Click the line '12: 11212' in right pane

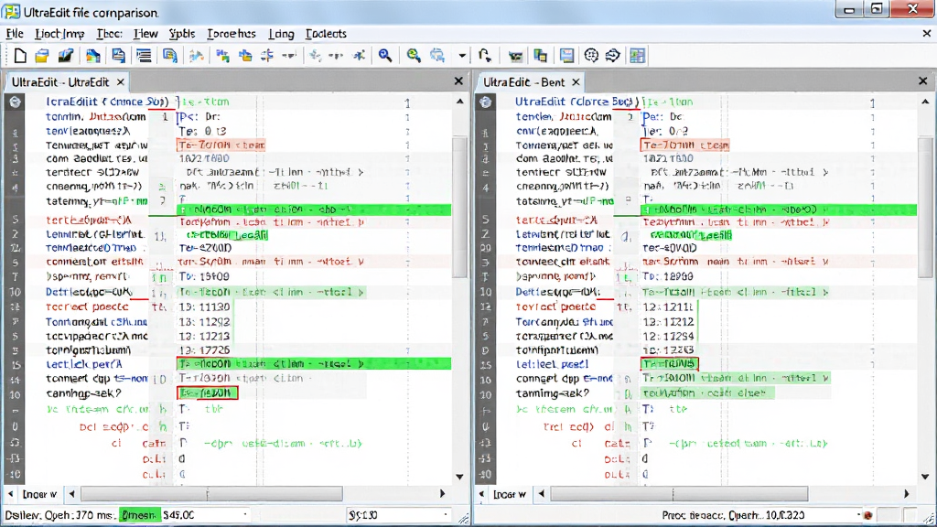tap(668, 321)
